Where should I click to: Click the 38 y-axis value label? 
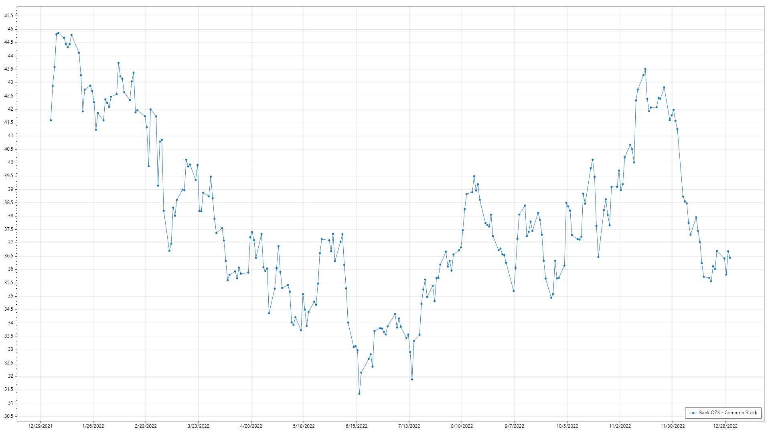click(10, 216)
